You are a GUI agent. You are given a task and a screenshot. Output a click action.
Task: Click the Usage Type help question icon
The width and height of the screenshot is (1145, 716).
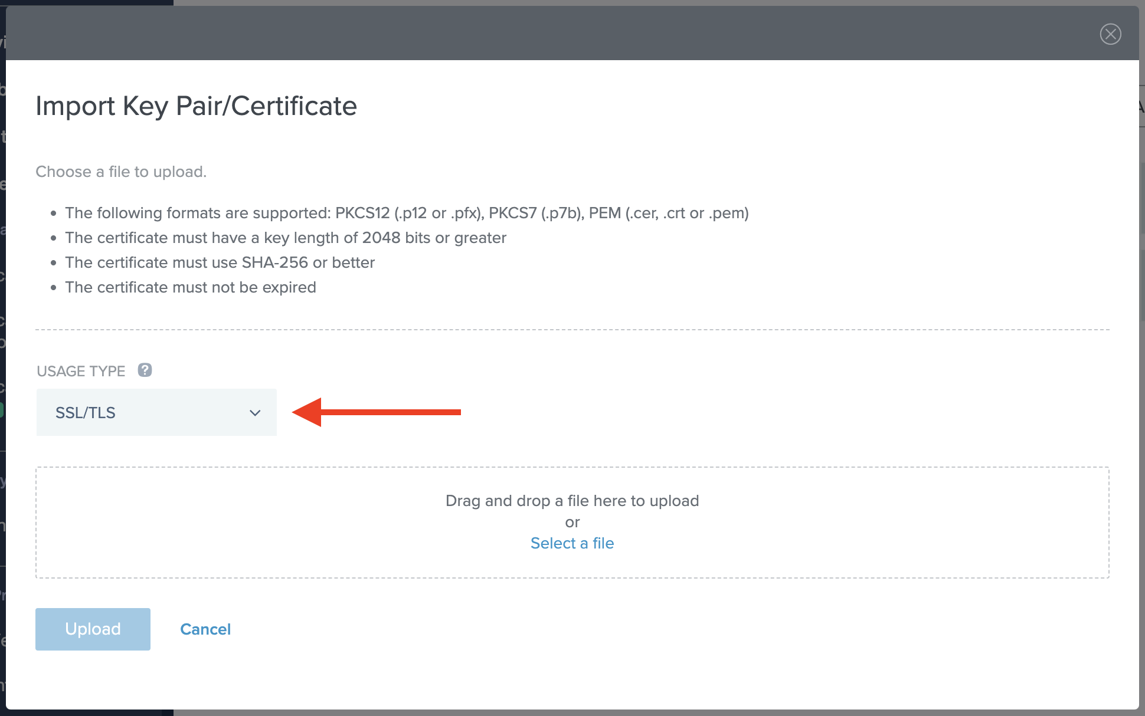[x=145, y=370]
